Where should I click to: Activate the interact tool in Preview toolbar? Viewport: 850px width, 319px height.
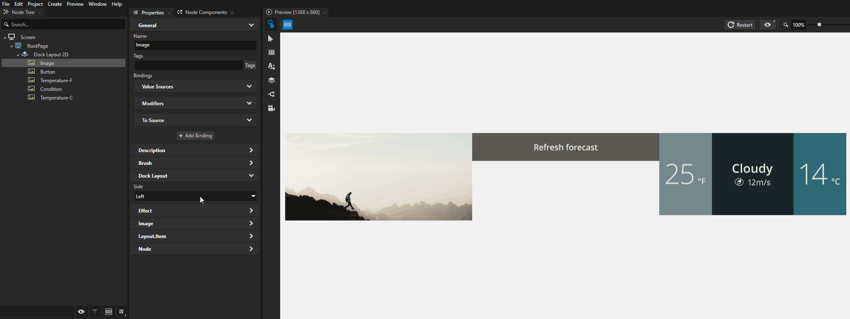pyautogui.click(x=271, y=25)
